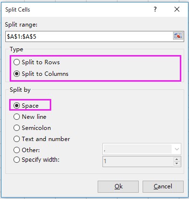
Task: Pick the Text and number option
Action: [x=42, y=139]
